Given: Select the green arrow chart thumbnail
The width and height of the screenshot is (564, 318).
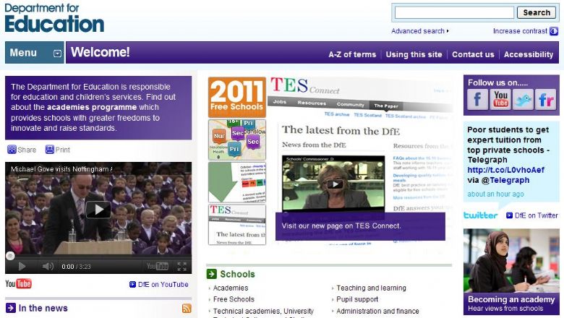Looking at the screenshot, I should (237, 182).
